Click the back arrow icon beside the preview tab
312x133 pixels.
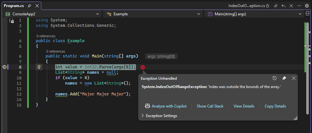coord(283,6)
